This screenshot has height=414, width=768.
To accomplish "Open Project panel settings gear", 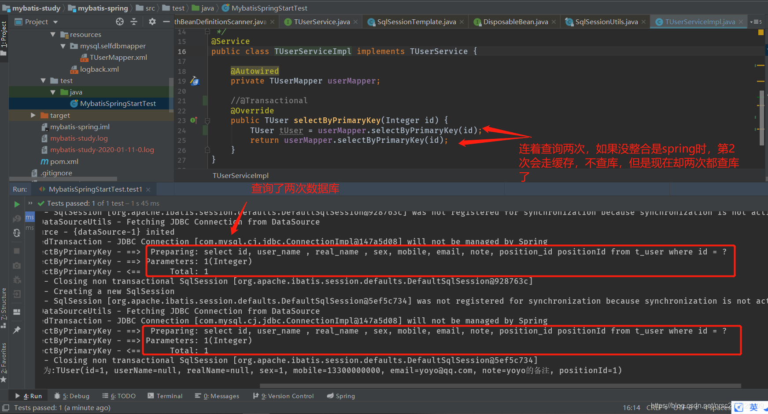I will (152, 22).
